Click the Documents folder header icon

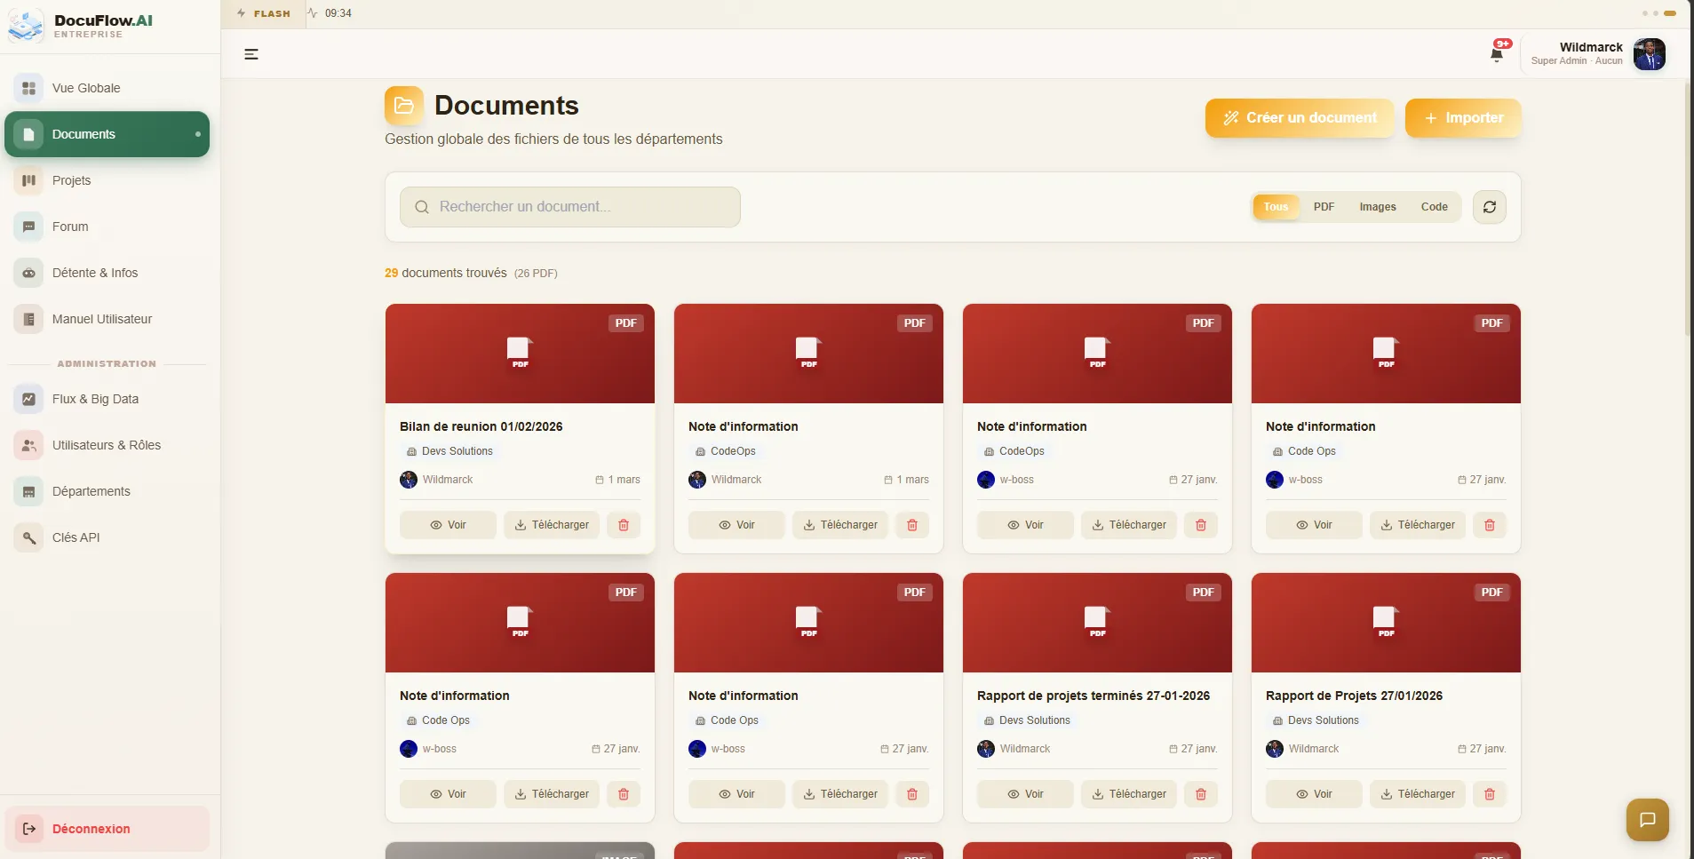click(x=404, y=106)
